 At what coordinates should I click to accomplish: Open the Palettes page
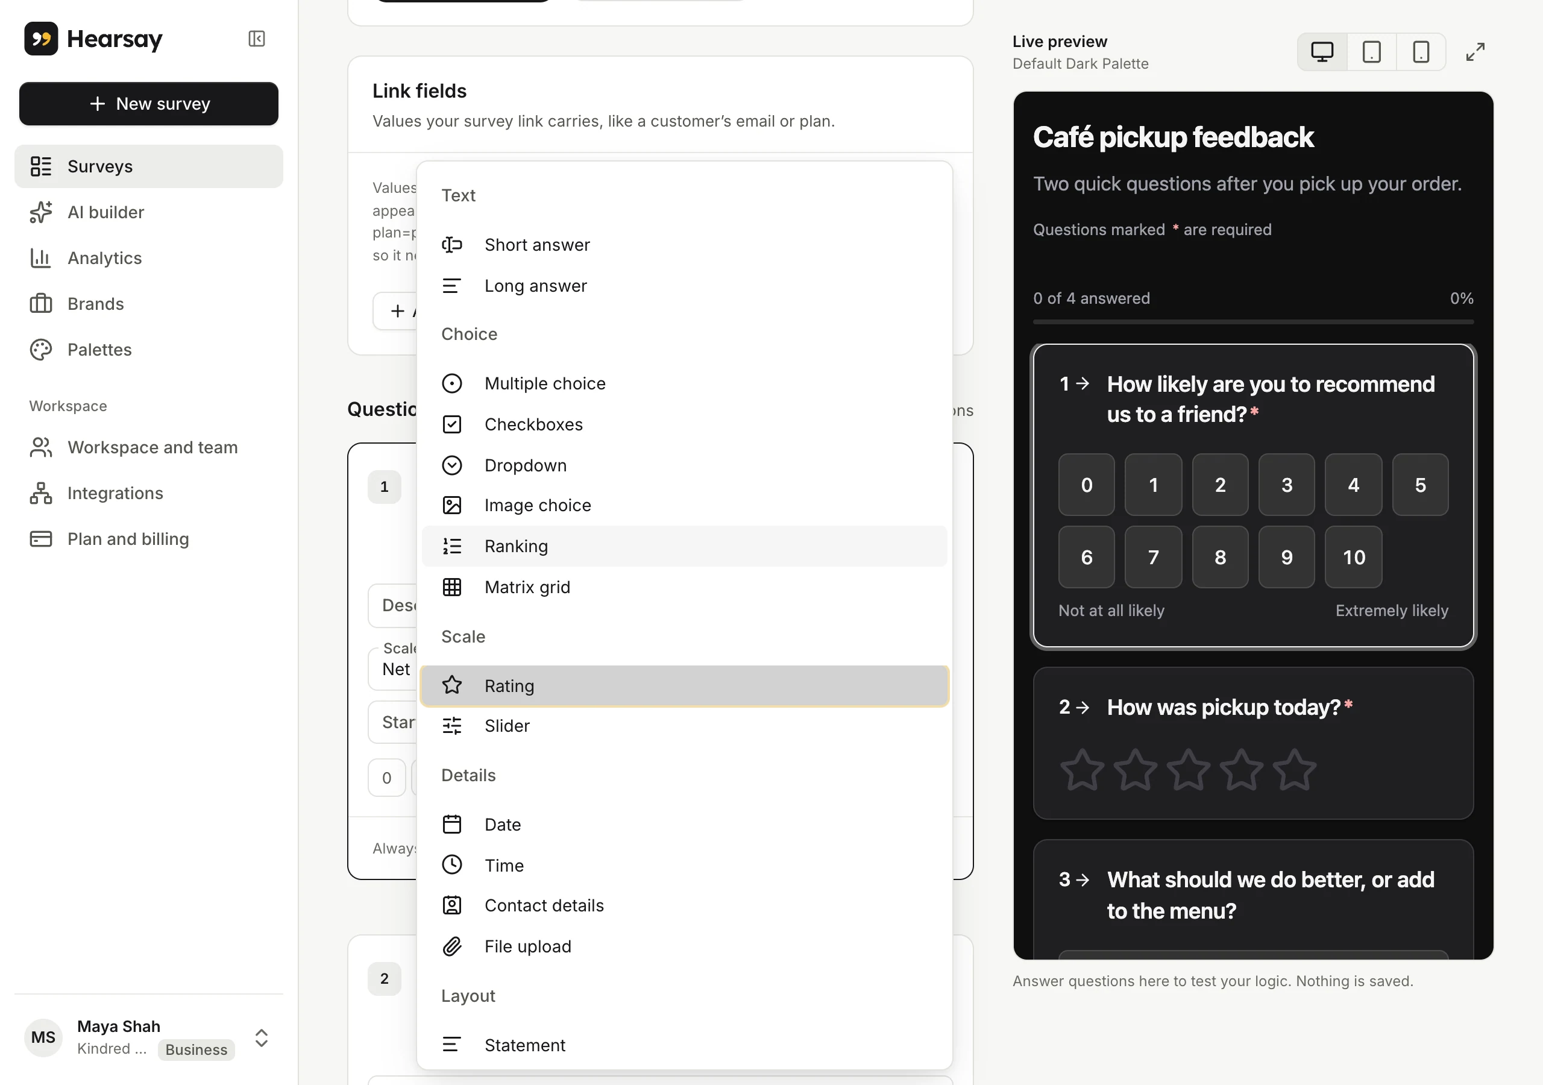tap(148, 350)
